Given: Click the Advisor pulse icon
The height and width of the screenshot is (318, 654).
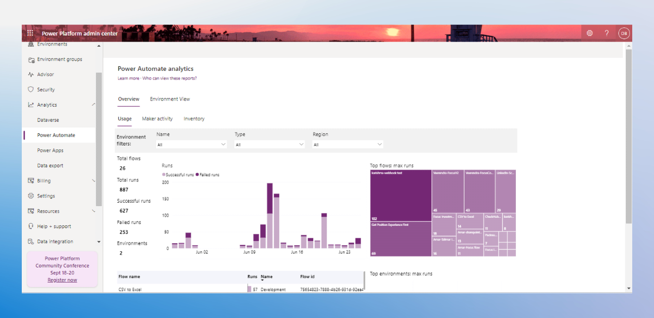Looking at the screenshot, I should point(31,75).
